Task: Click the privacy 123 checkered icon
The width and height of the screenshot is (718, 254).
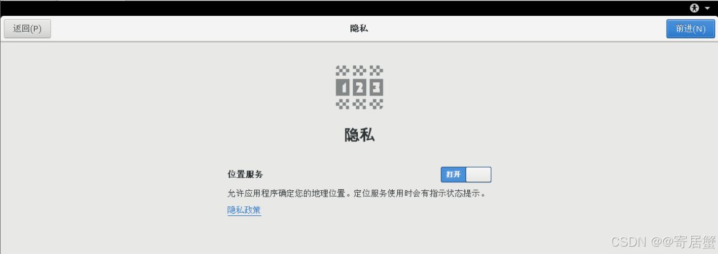Action: point(359,87)
